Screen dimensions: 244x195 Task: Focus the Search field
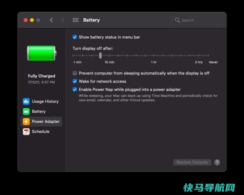pyautogui.click(x=197, y=20)
